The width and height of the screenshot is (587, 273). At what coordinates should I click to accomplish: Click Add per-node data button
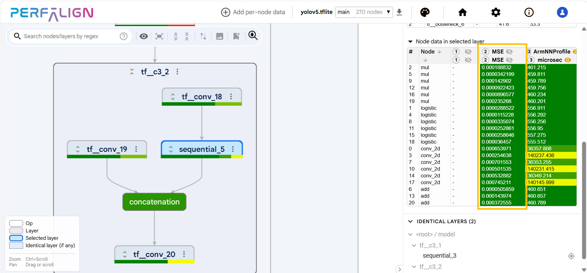(253, 12)
